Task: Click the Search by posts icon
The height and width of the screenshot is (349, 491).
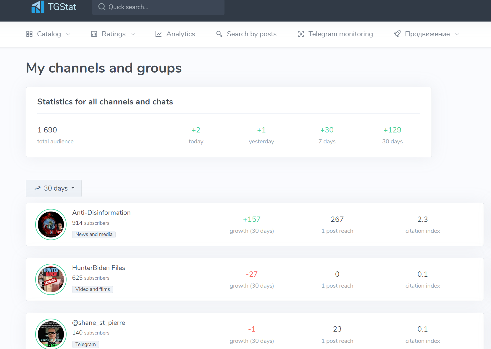Action: [x=219, y=34]
